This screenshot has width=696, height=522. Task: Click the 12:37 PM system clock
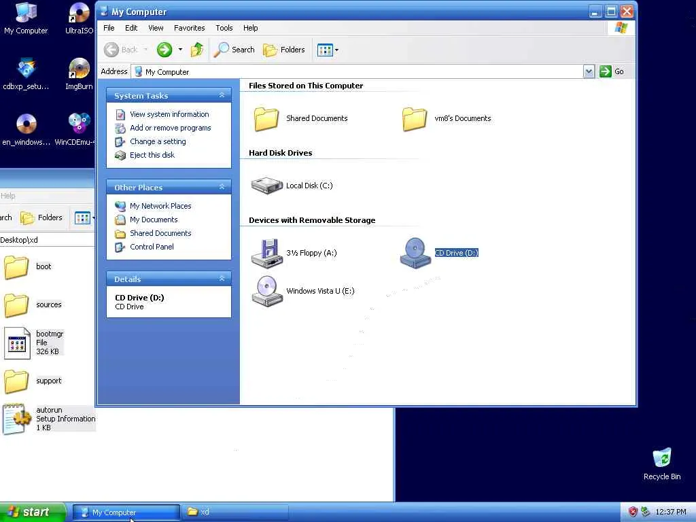[671, 512]
